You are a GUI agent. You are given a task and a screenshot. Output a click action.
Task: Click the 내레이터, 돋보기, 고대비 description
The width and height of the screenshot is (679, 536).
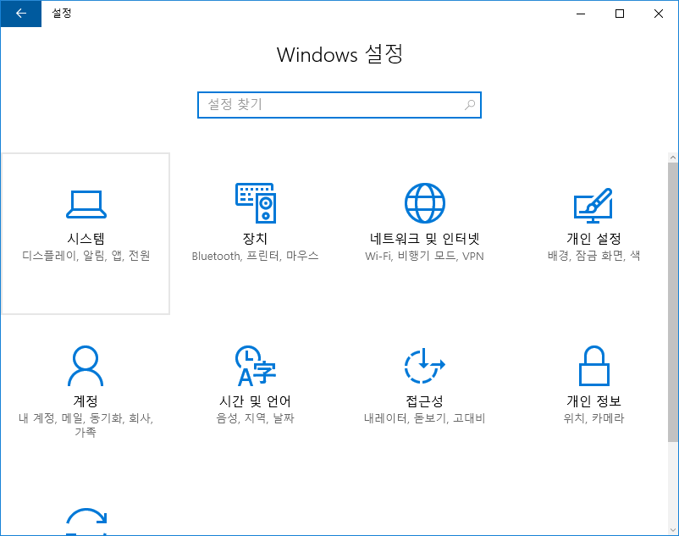(x=424, y=418)
